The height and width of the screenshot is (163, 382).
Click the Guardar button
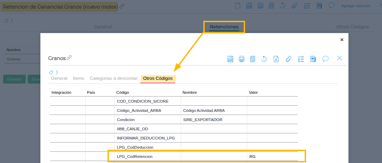click(x=14, y=79)
